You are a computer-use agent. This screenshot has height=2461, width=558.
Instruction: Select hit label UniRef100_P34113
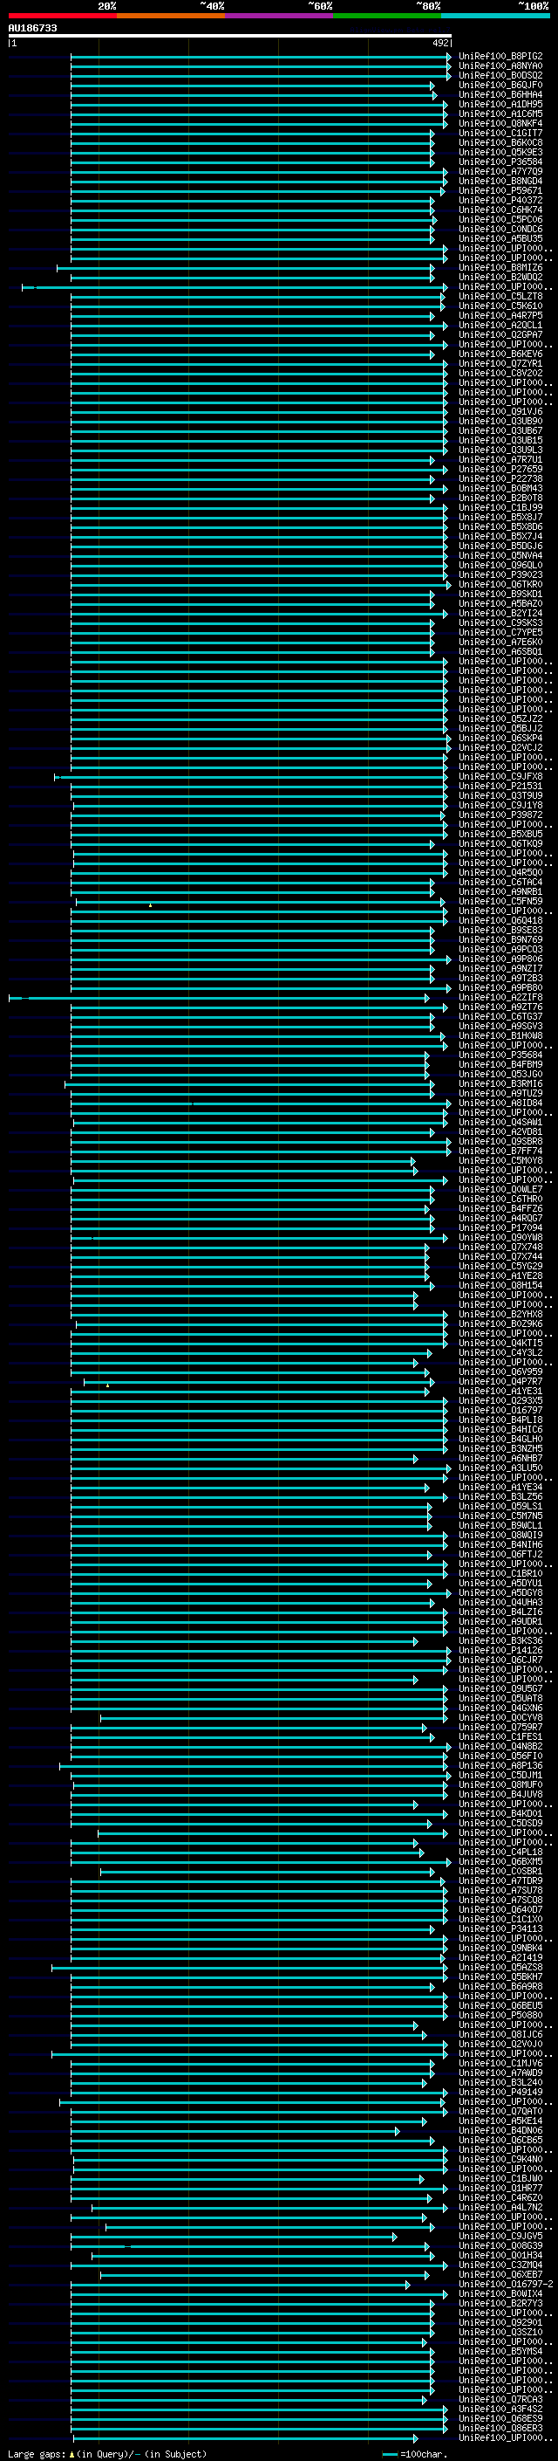[x=500, y=1928]
